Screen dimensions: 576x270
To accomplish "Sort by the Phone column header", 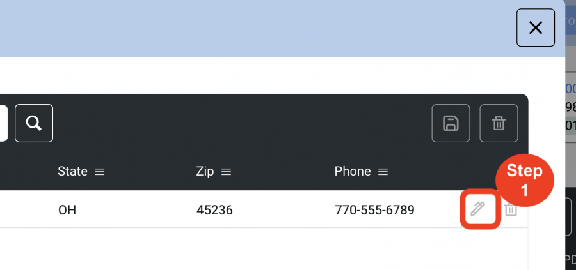I will coord(352,171).
